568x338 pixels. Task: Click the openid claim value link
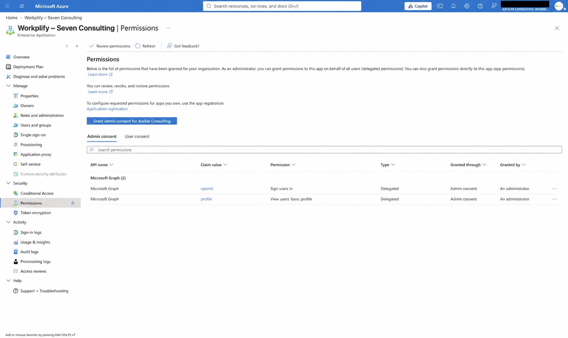(207, 189)
